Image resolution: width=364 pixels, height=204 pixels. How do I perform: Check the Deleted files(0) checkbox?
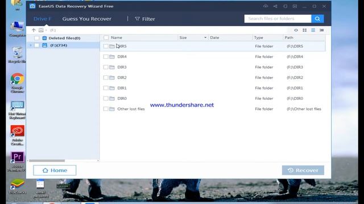[36, 38]
